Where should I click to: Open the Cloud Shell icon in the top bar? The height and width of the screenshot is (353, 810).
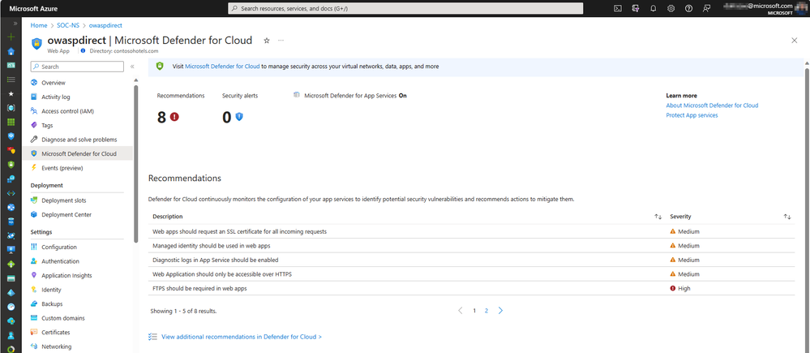[617, 8]
